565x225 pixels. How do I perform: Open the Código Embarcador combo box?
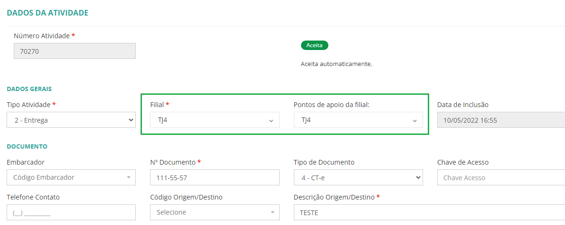(x=66, y=178)
